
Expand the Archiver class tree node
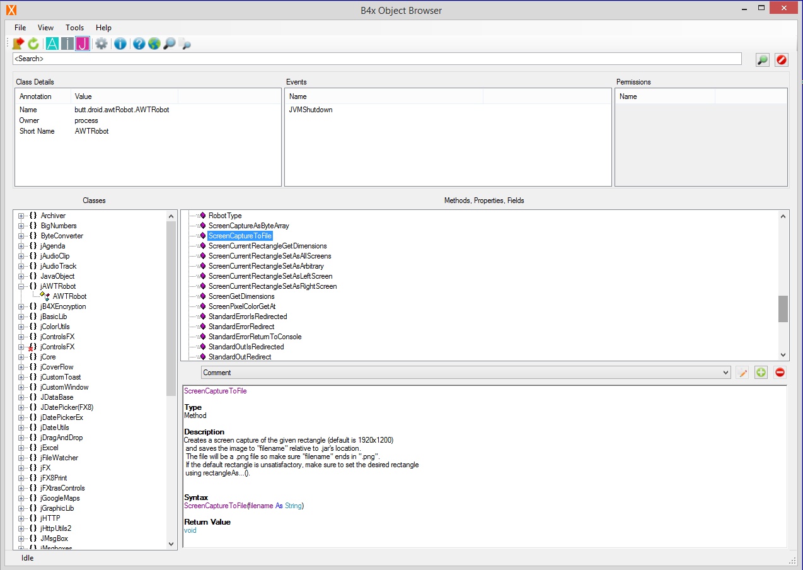pyautogui.click(x=21, y=216)
